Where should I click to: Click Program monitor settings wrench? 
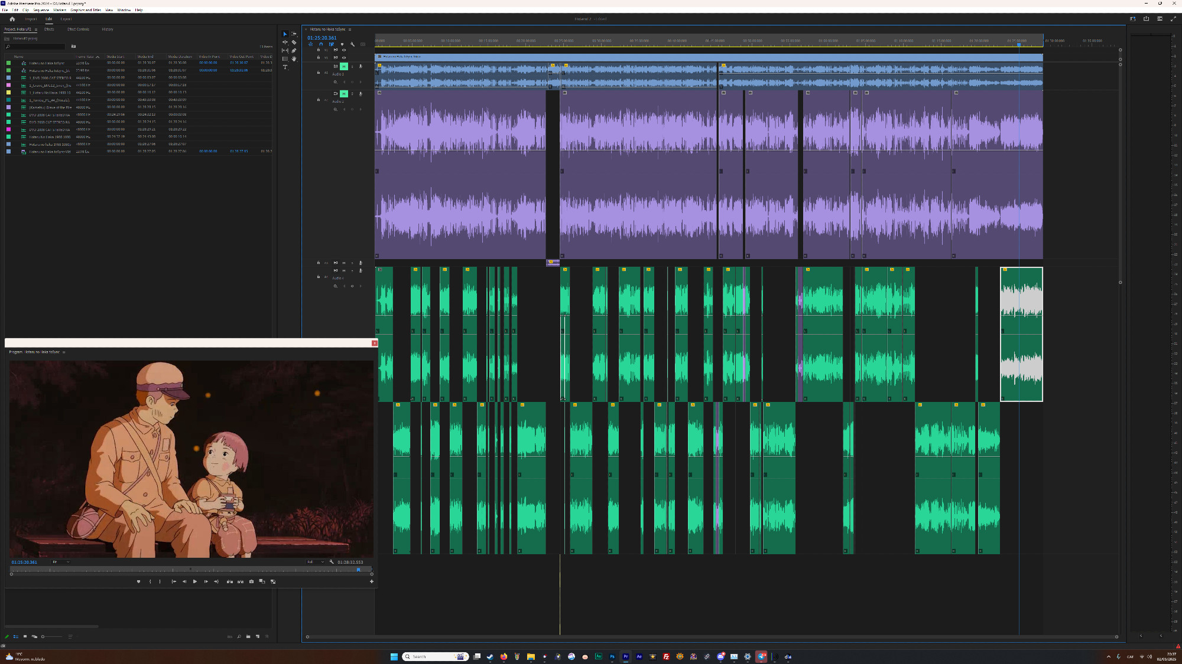pyautogui.click(x=332, y=562)
